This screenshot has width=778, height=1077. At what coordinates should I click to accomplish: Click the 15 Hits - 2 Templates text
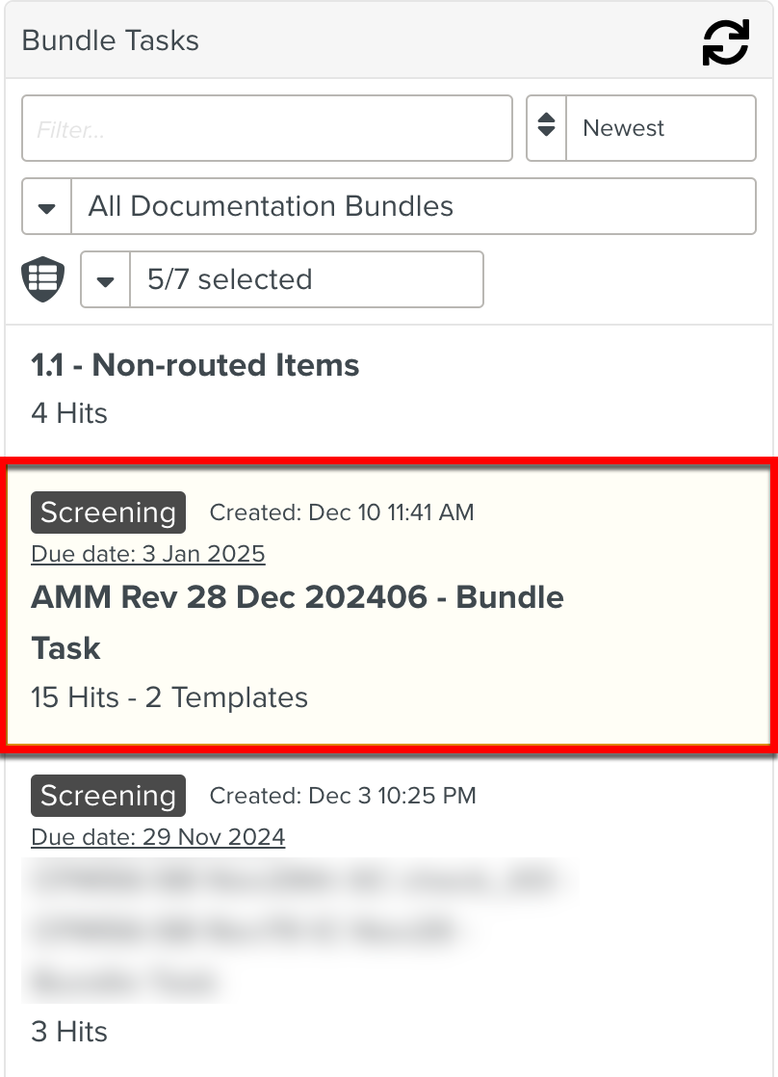click(169, 697)
